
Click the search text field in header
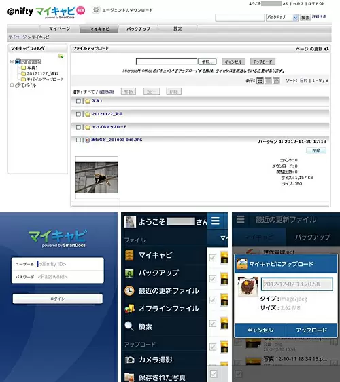pyautogui.click(x=240, y=18)
